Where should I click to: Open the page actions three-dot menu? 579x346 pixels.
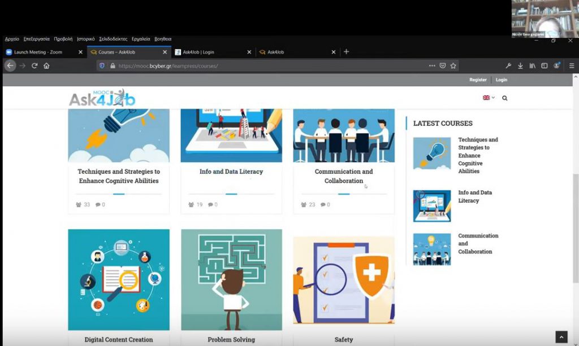coord(432,65)
